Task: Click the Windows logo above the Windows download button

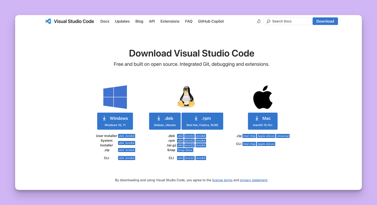Action: [x=115, y=97]
